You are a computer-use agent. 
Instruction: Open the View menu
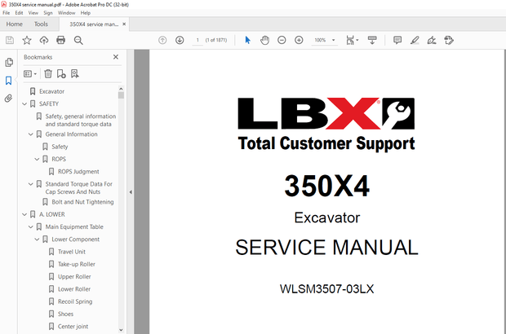[33, 13]
